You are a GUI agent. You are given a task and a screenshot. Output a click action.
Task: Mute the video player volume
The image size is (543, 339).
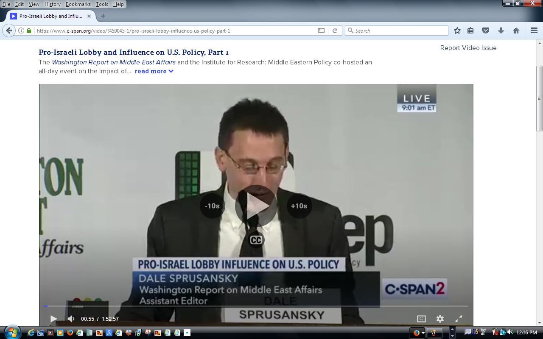71,319
